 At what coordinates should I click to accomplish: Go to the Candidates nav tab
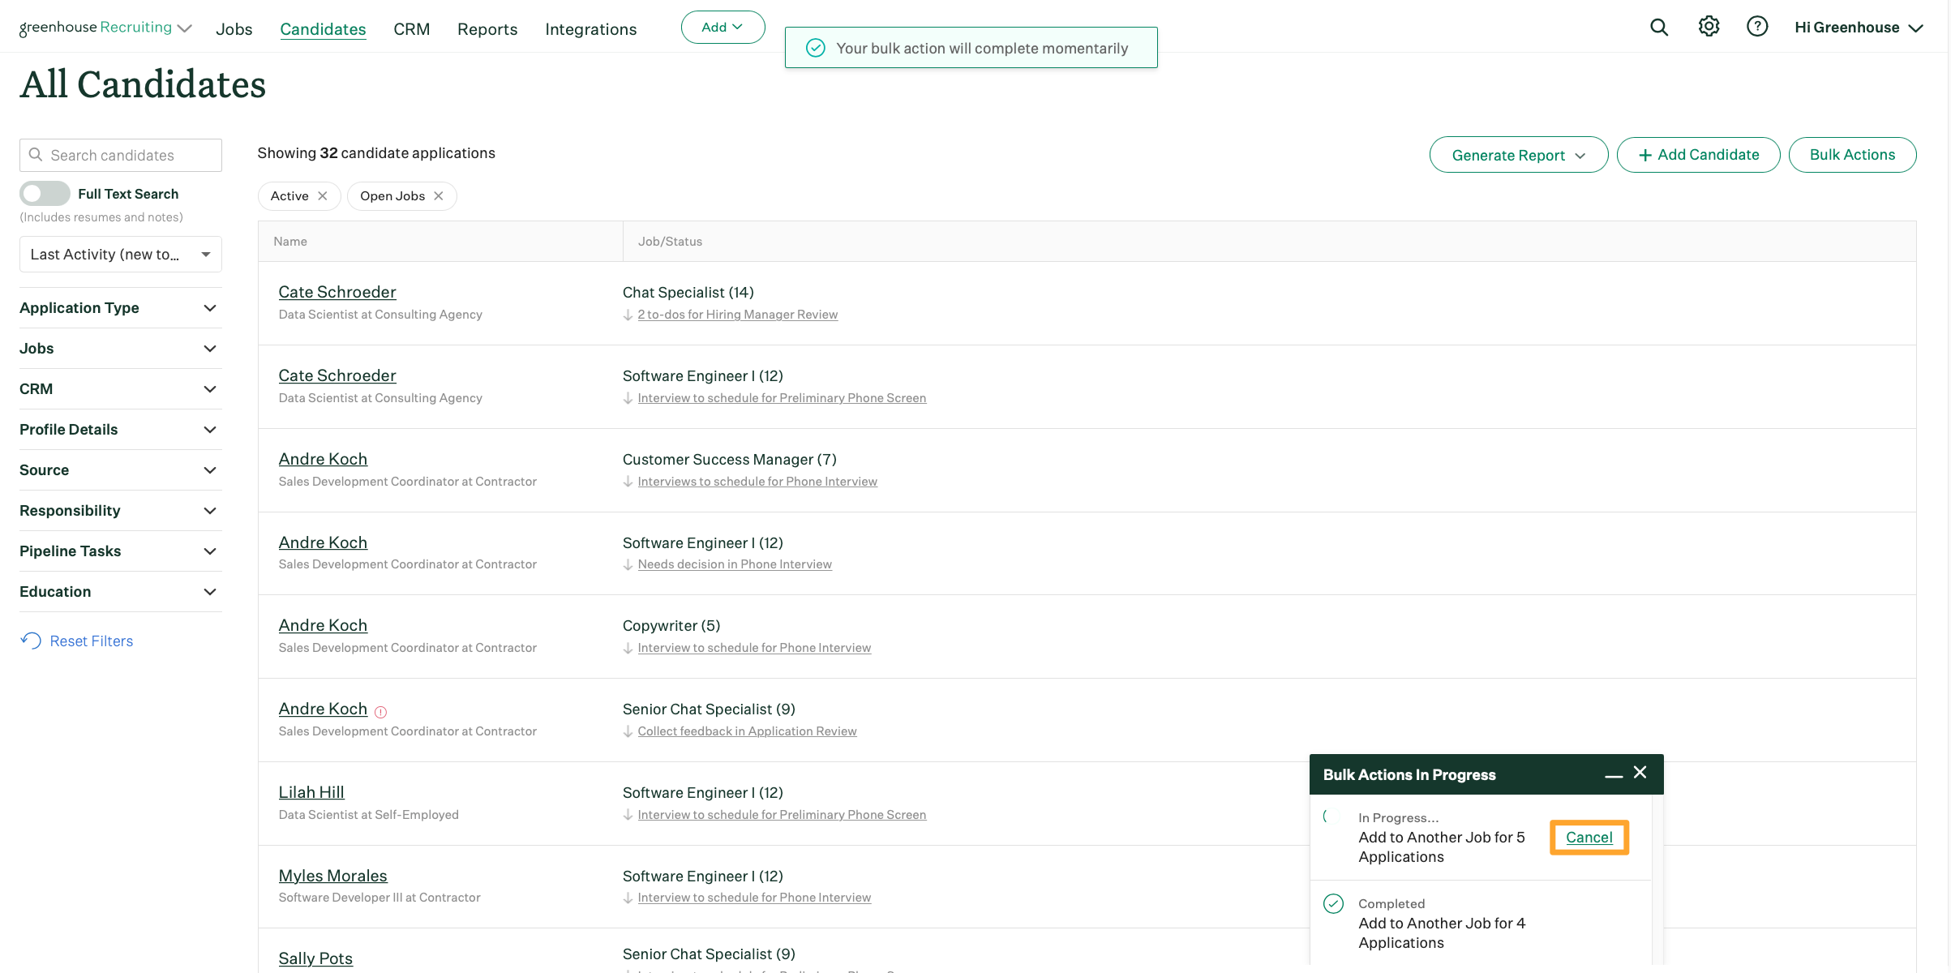[323, 29]
